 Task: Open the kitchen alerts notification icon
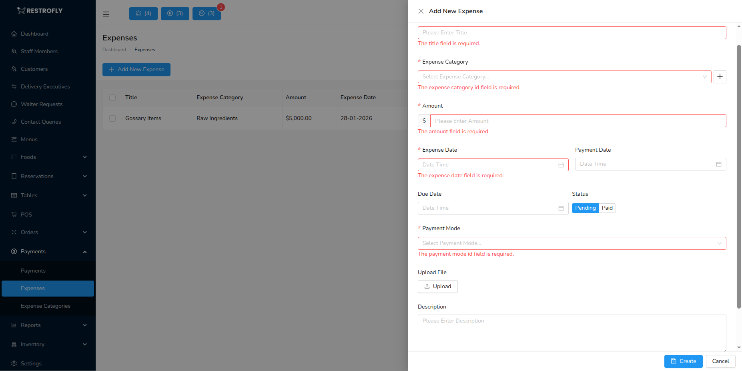pyautogui.click(x=143, y=13)
